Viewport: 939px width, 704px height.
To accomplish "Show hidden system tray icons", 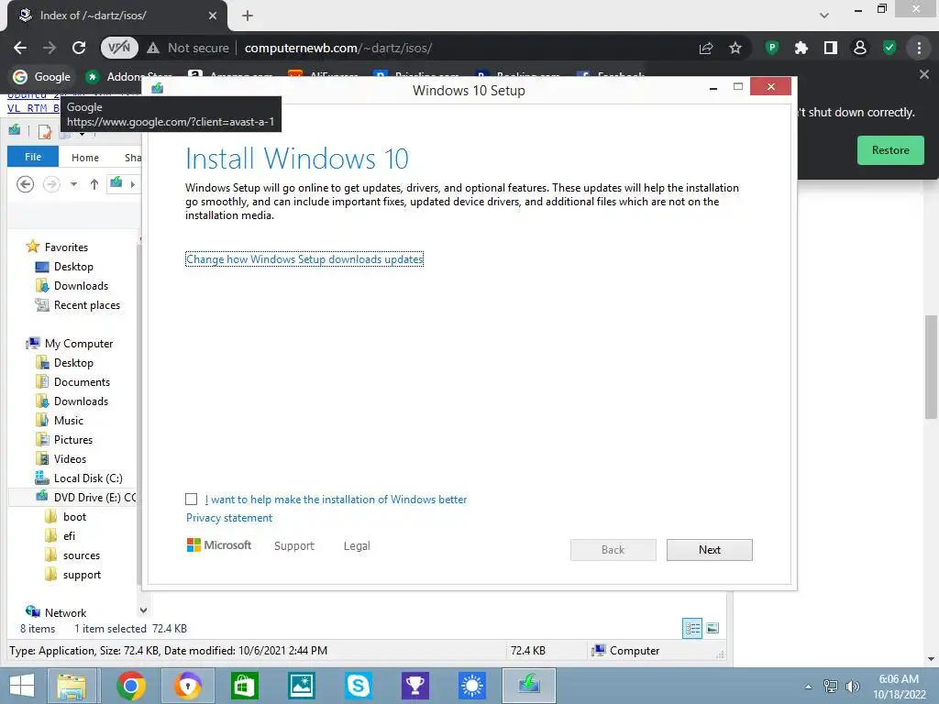I will pyautogui.click(x=809, y=687).
